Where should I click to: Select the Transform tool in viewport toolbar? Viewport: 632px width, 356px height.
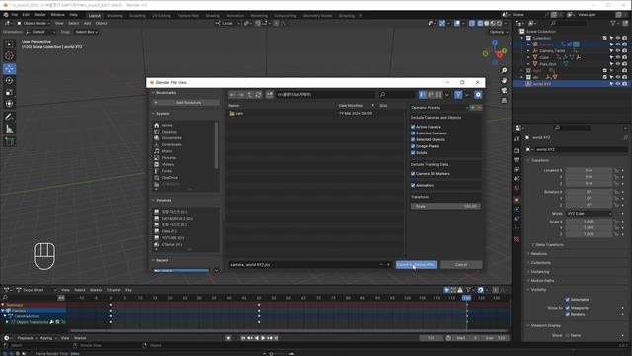(9, 104)
